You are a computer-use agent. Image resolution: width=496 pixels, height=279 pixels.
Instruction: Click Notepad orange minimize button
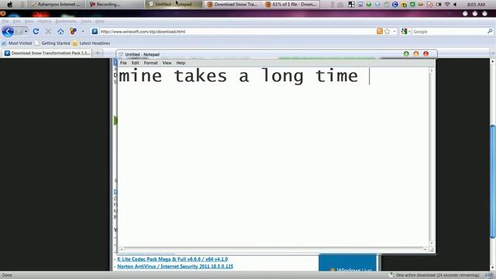tap(416, 53)
